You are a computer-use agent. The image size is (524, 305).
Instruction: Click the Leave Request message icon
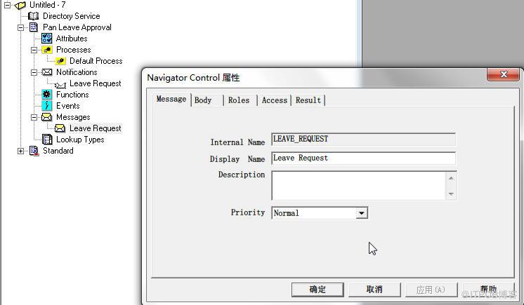click(60, 128)
